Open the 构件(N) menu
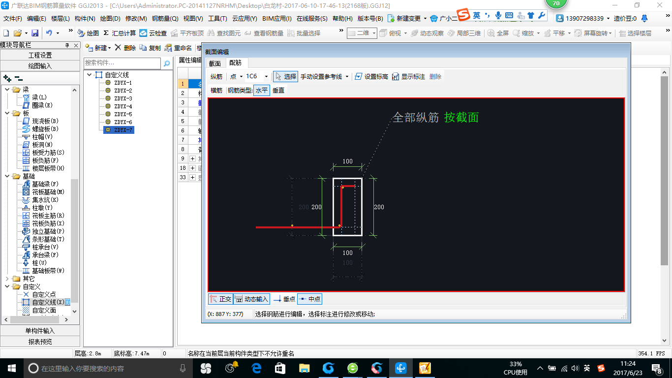 [85, 18]
